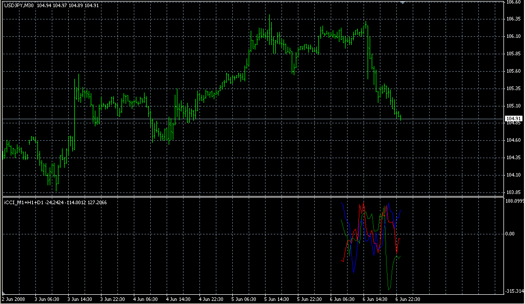Viewport: 525px width, 304px height.
Task: Click the indicator 0.00 level label
Action: tap(512, 234)
